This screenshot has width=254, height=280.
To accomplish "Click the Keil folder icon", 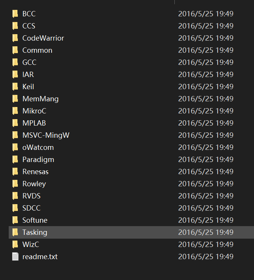I will 15,87.
